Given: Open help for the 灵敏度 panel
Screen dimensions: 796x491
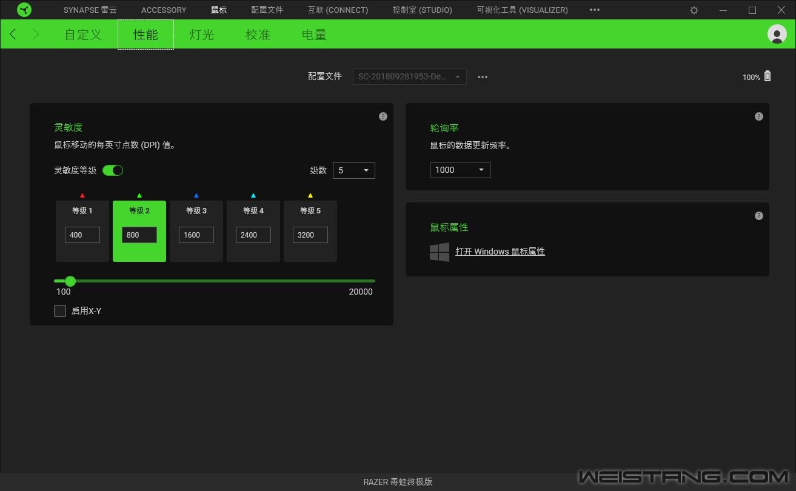Looking at the screenshot, I should pos(383,116).
